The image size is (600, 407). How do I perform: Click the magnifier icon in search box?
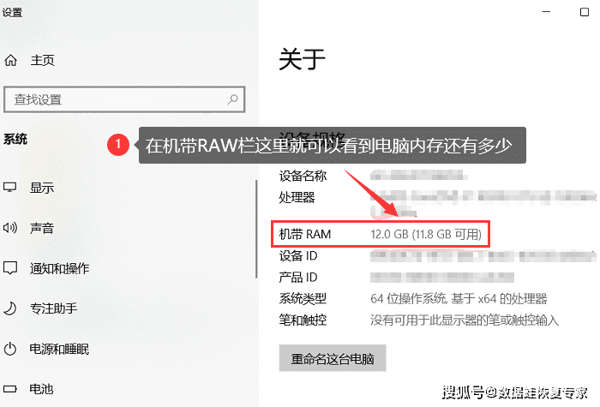click(x=232, y=100)
